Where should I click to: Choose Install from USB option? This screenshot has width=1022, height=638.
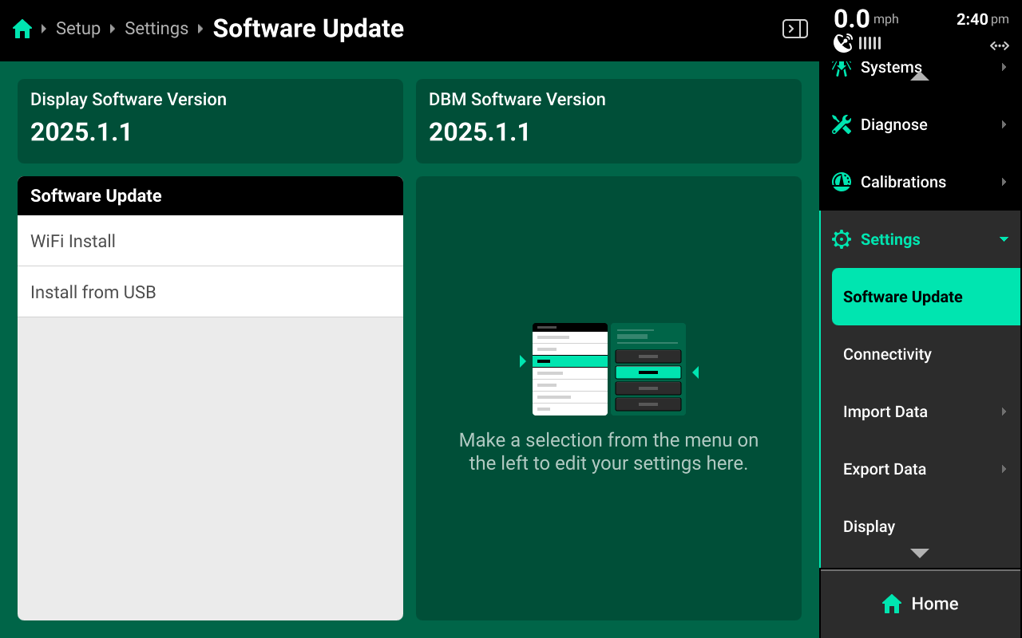210,292
